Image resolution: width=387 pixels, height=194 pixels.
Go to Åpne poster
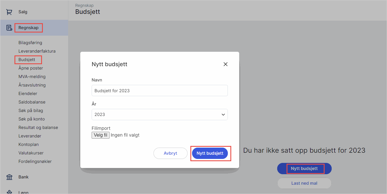[x=31, y=68]
